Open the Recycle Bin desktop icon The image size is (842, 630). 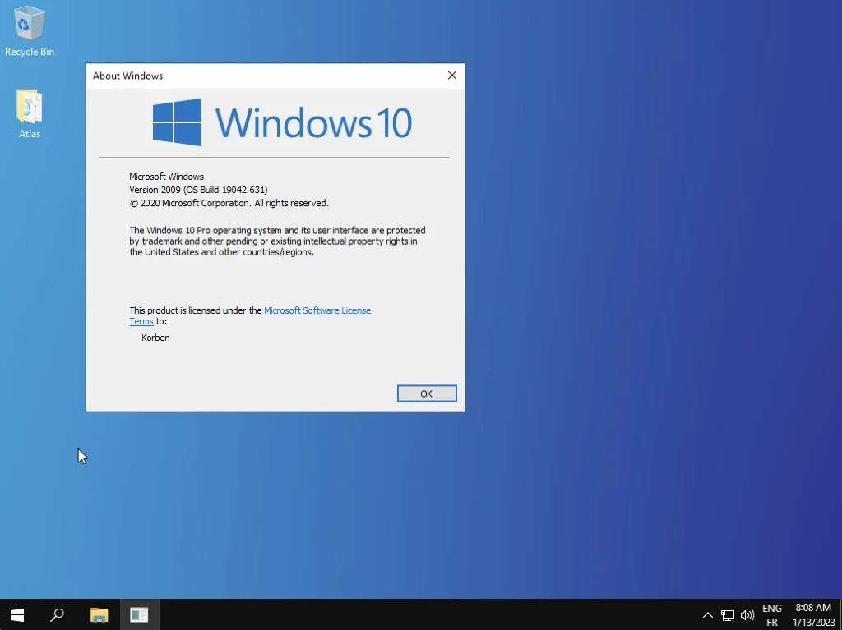tap(30, 30)
